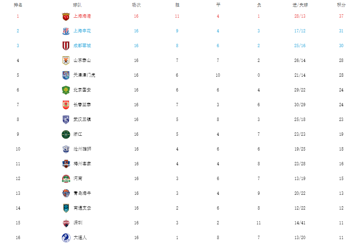Click the 上海申花 club crest
Screen dimensions: 358x244
click(66, 31)
